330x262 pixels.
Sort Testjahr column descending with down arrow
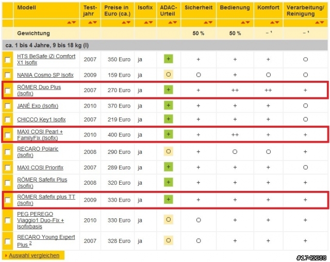[x=95, y=22]
